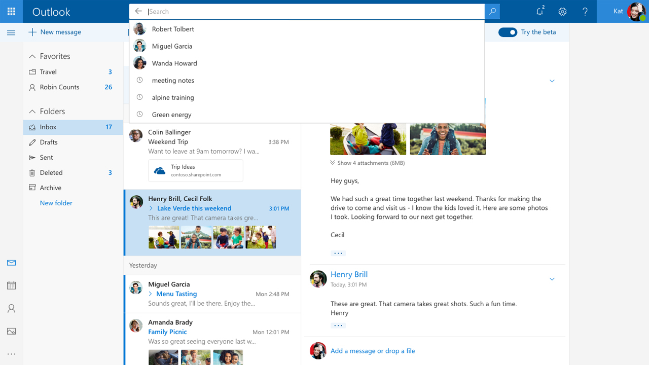This screenshot has width=649, height=365.
Task: Open the Settings gear icon
Action: pos(562,11)
